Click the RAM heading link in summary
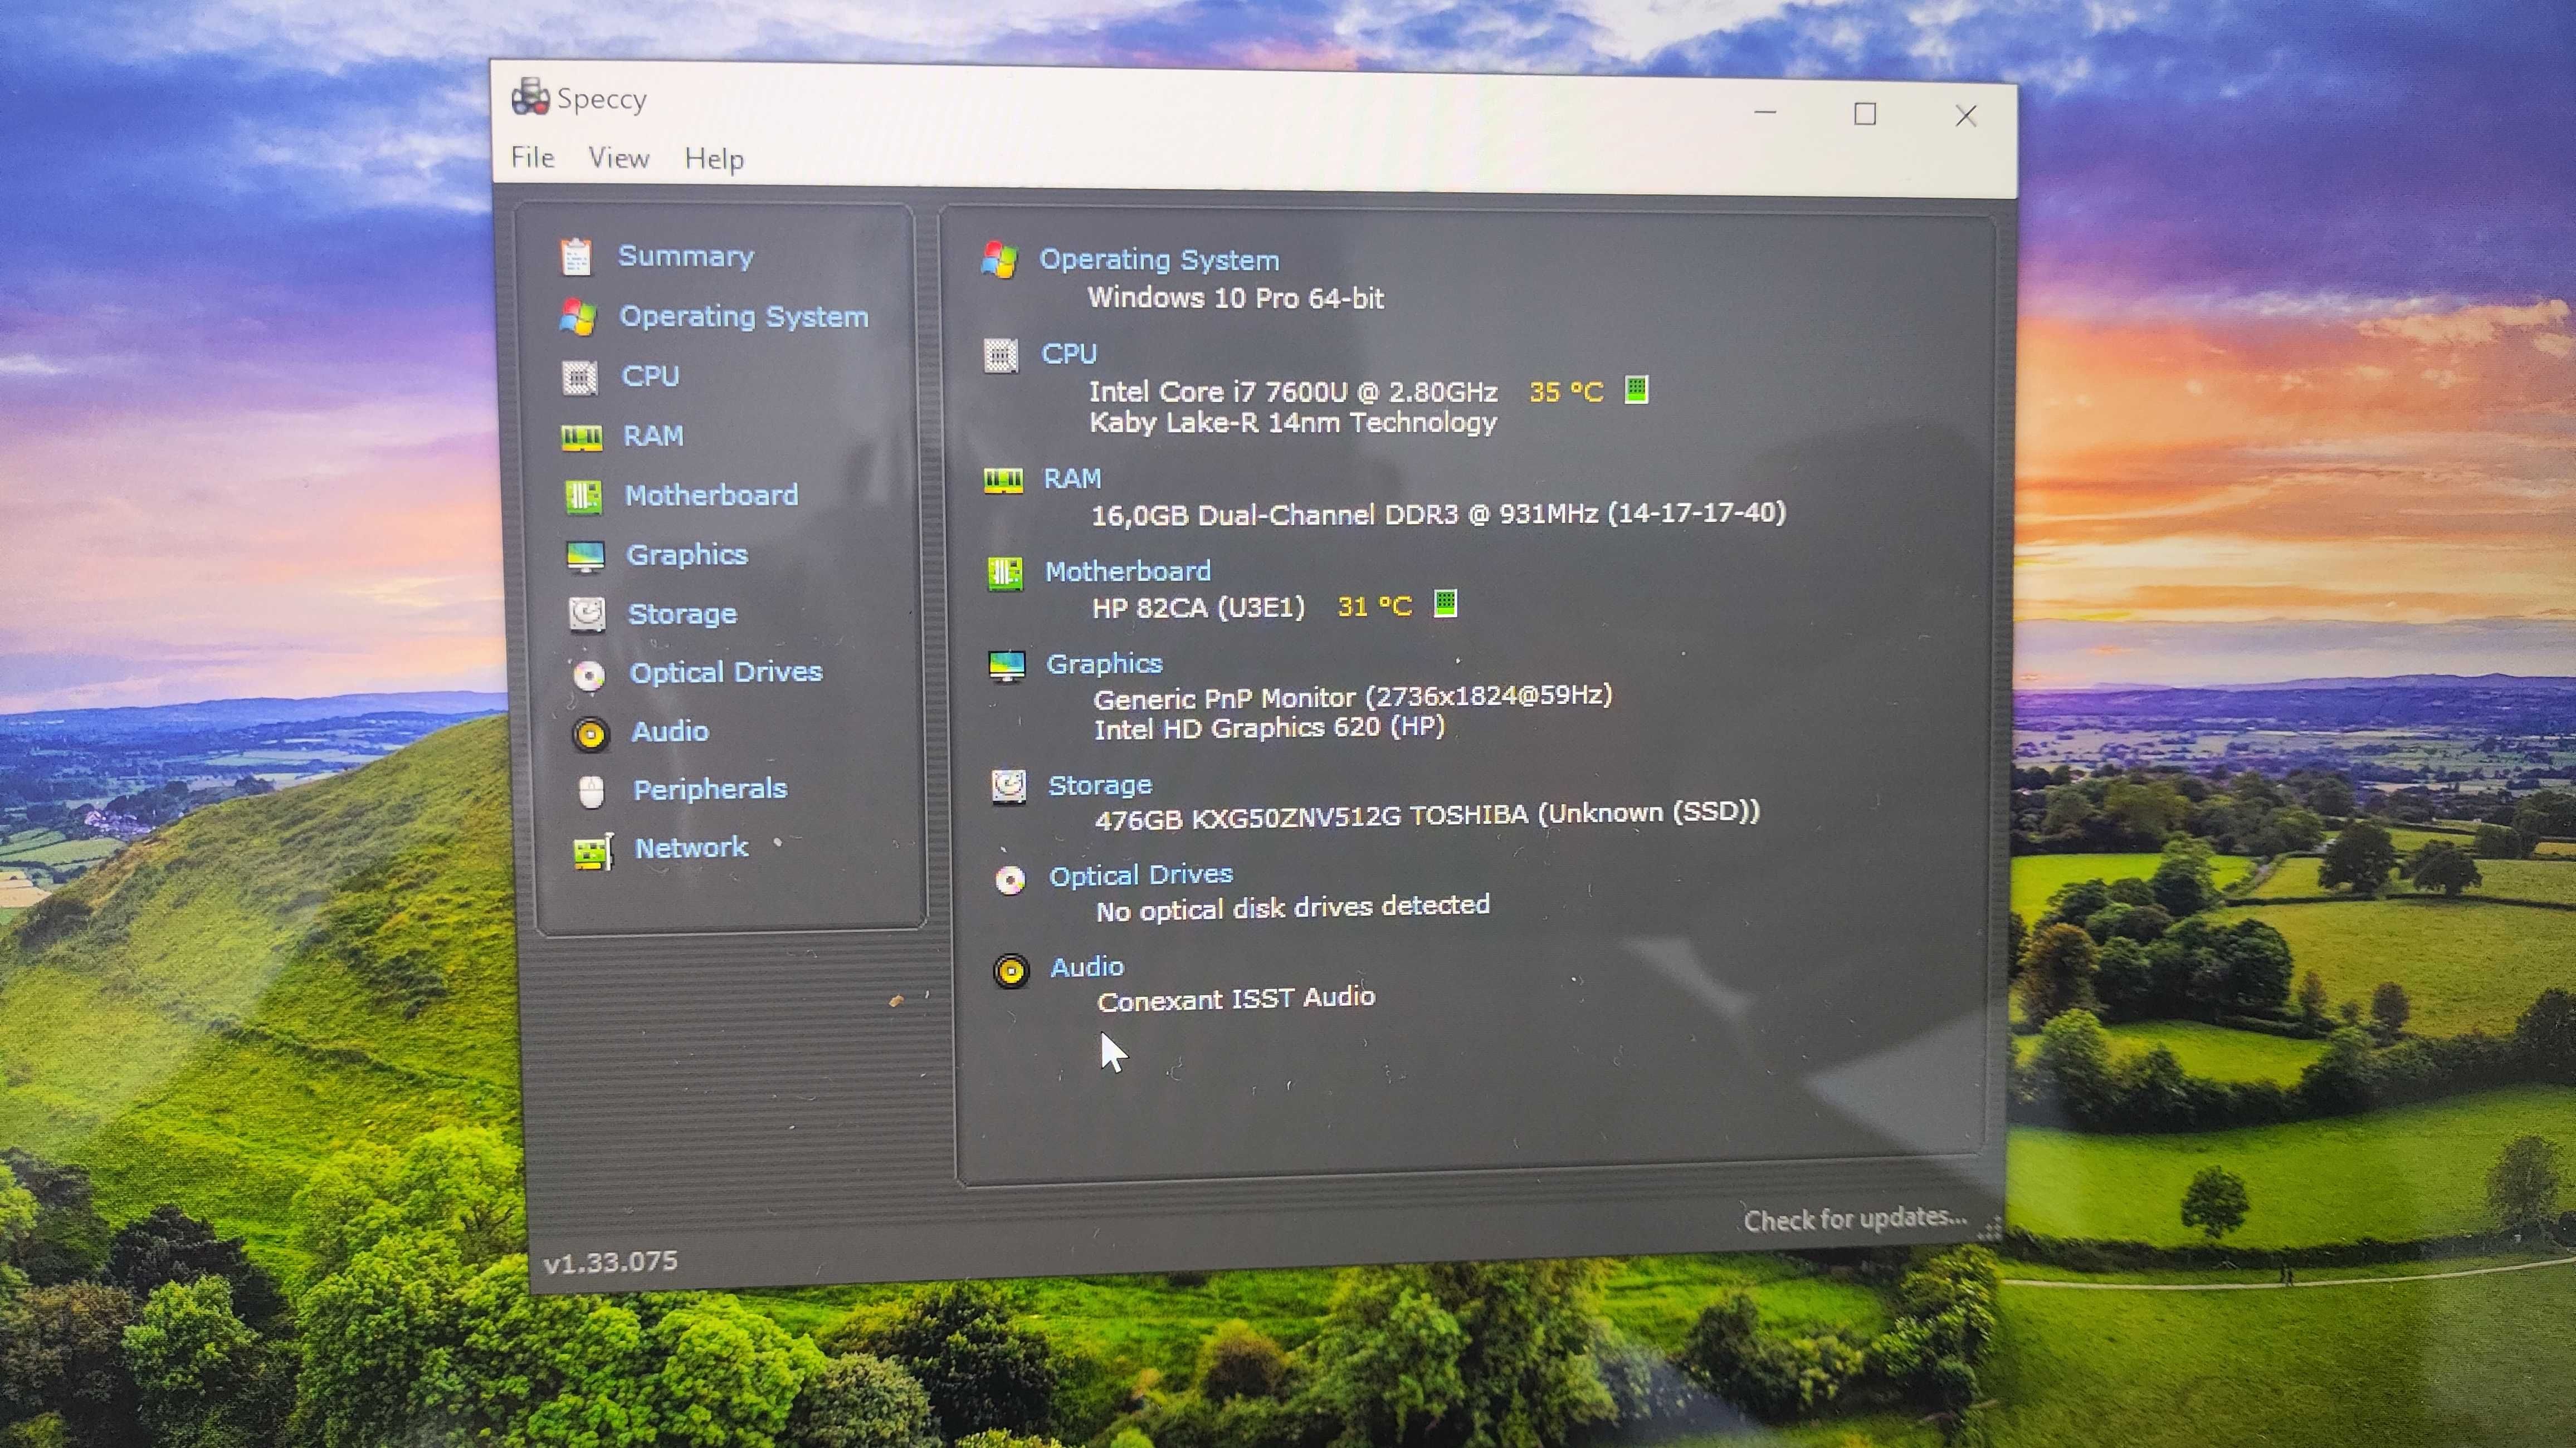2576x1448 pixels. pyautogui.click(x=1072, y=479)
